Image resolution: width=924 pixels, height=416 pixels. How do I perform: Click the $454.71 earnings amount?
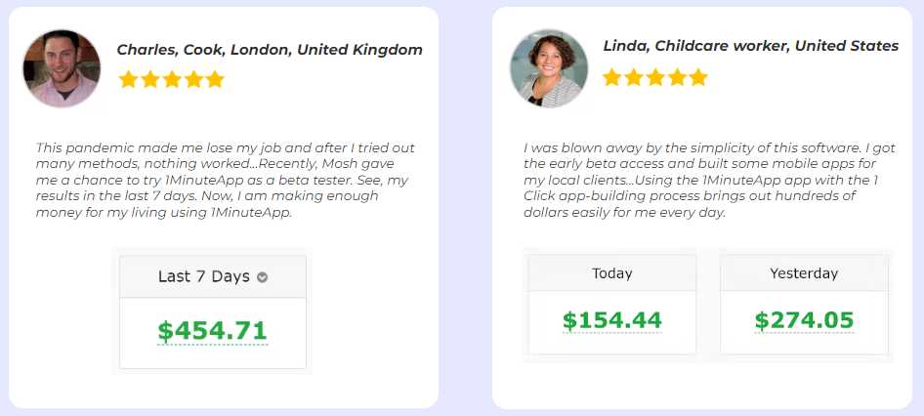[x=213, y=331]
